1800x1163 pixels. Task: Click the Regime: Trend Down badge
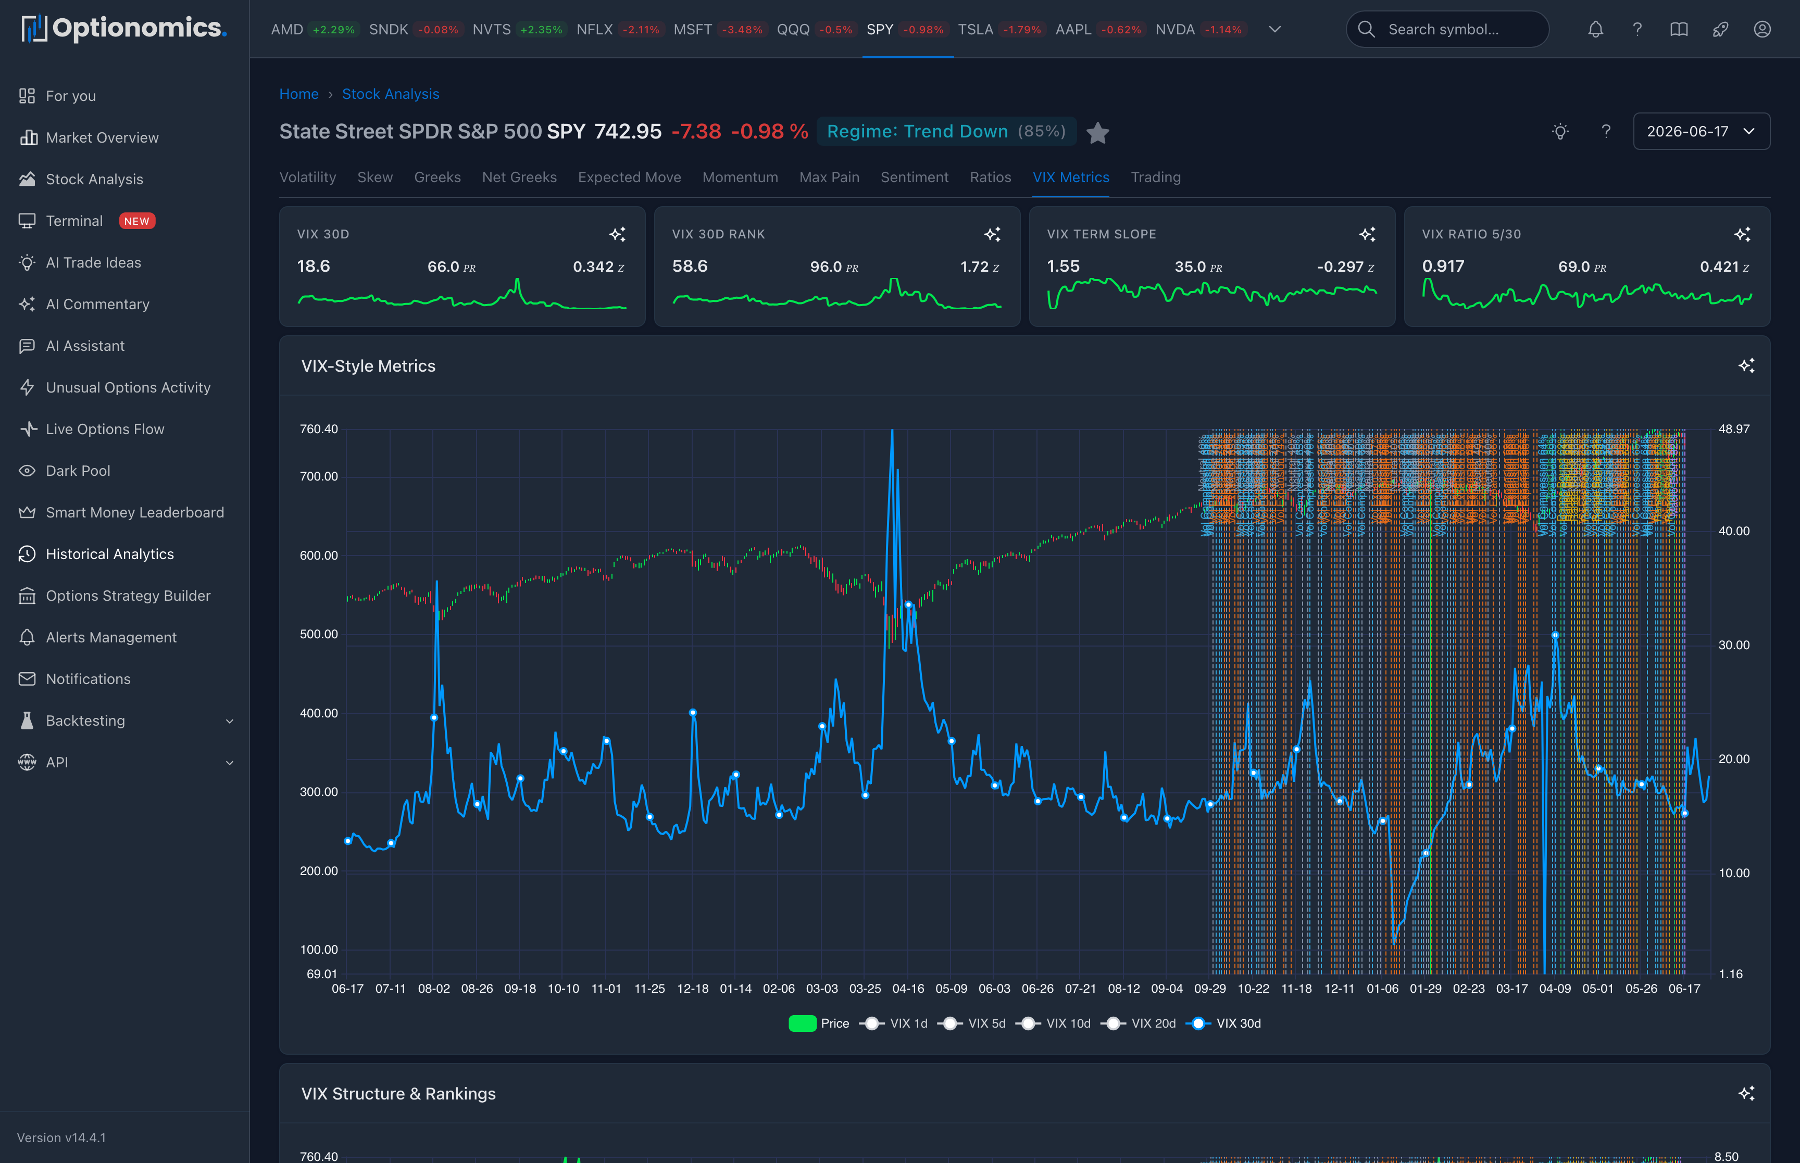tap(946, 131)
